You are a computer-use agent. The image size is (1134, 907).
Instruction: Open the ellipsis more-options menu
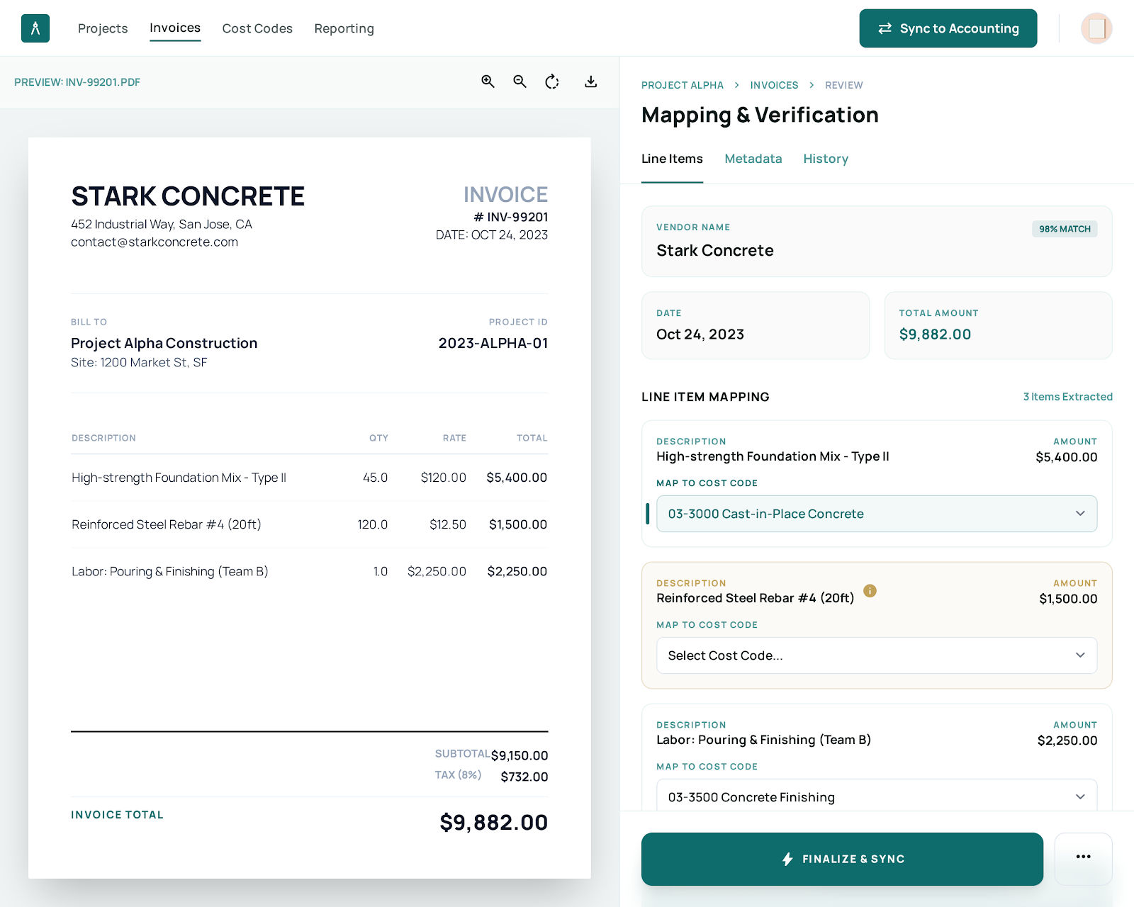pyautogui.click(x=1083, y=859)
